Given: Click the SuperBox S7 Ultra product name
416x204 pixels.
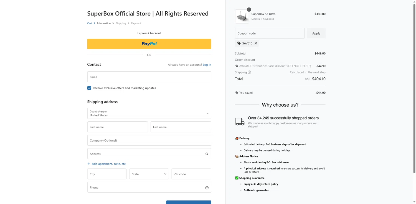Looking at the screenshot, I should coord(263,14).
